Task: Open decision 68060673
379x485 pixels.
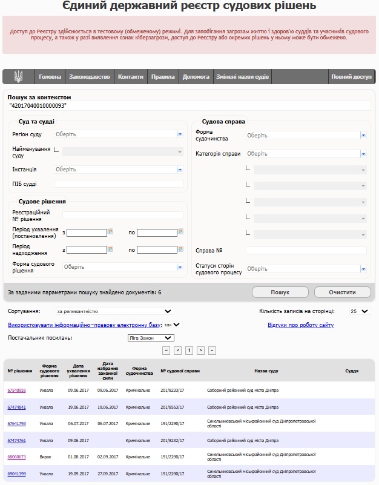Action: pos(17,457)
